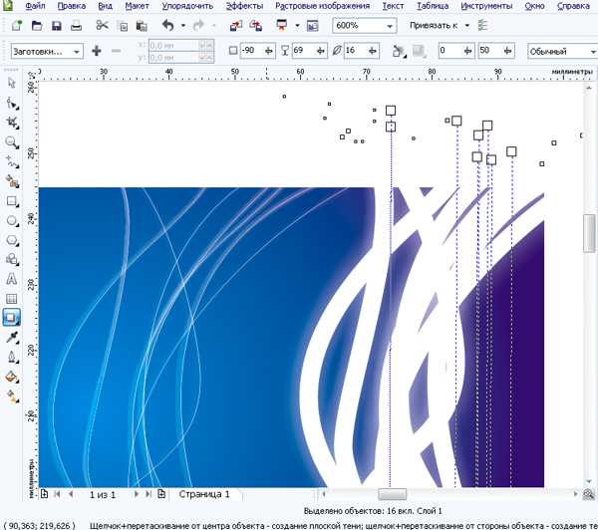Adjust the shadow feathering 16 slider field
598x530 pixels.
(361, 51)
